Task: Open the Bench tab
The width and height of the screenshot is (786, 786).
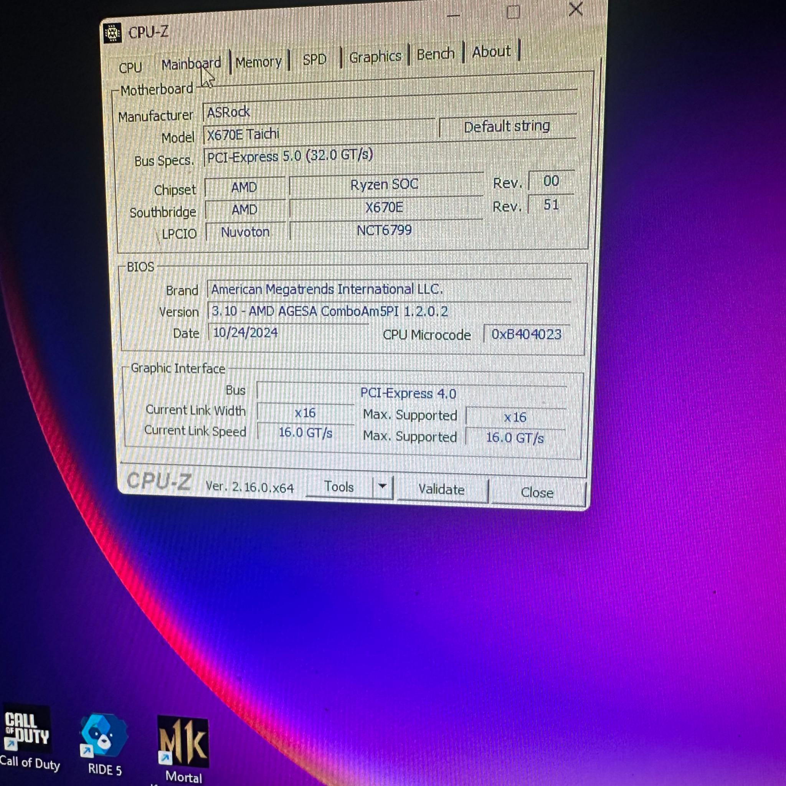Action: 435,54
